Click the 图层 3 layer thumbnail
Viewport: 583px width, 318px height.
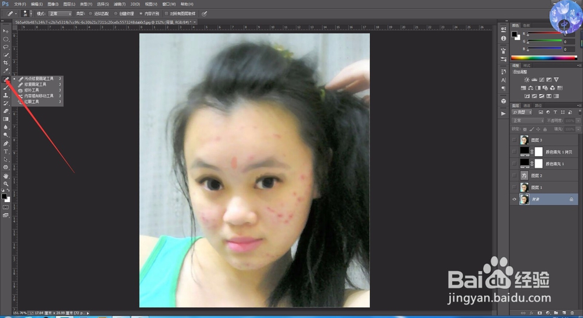point(524,140)
